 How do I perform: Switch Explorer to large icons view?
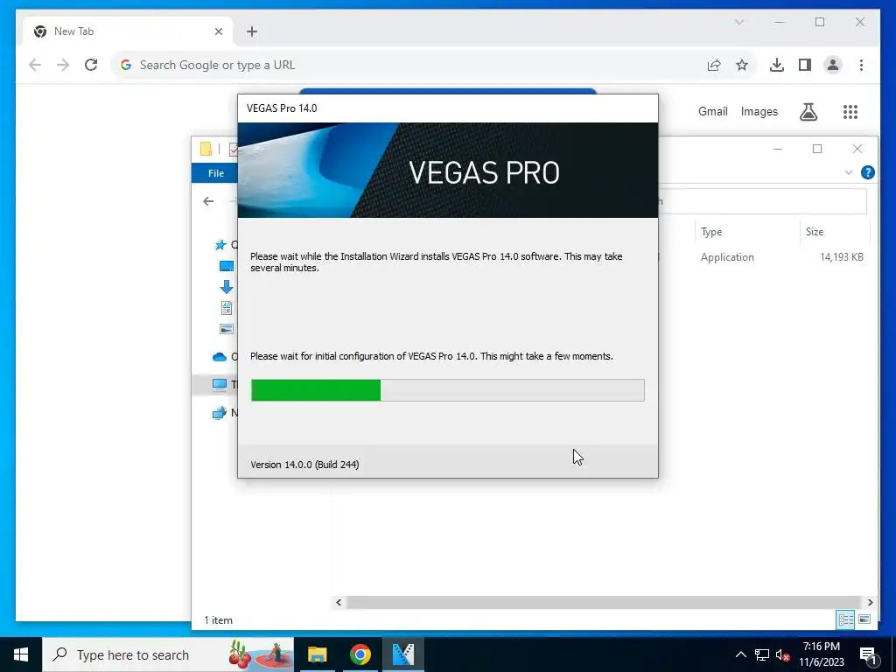864,619
